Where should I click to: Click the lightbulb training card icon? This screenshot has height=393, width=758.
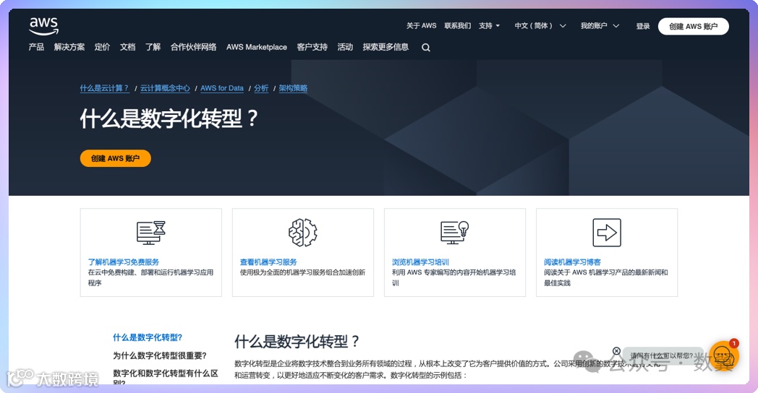tap(455, 232)
